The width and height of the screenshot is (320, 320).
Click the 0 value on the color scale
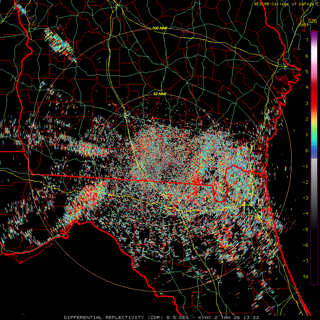tap(307, 151)
